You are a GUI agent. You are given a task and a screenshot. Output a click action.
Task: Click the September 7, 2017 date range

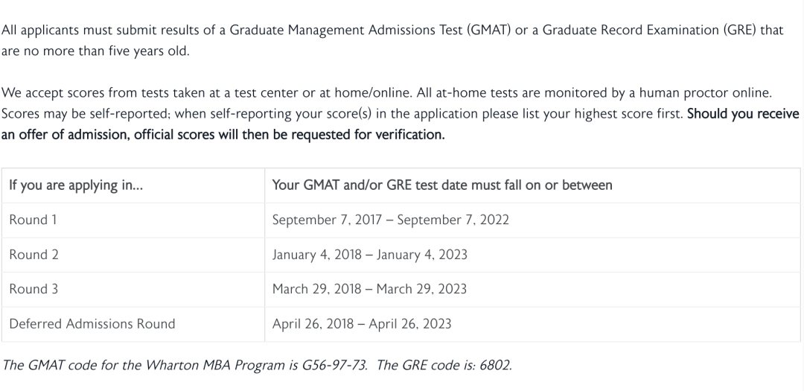[390, 220]
